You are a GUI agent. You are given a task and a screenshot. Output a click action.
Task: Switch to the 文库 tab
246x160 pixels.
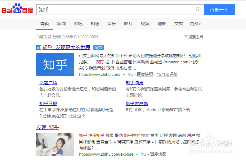179,24
